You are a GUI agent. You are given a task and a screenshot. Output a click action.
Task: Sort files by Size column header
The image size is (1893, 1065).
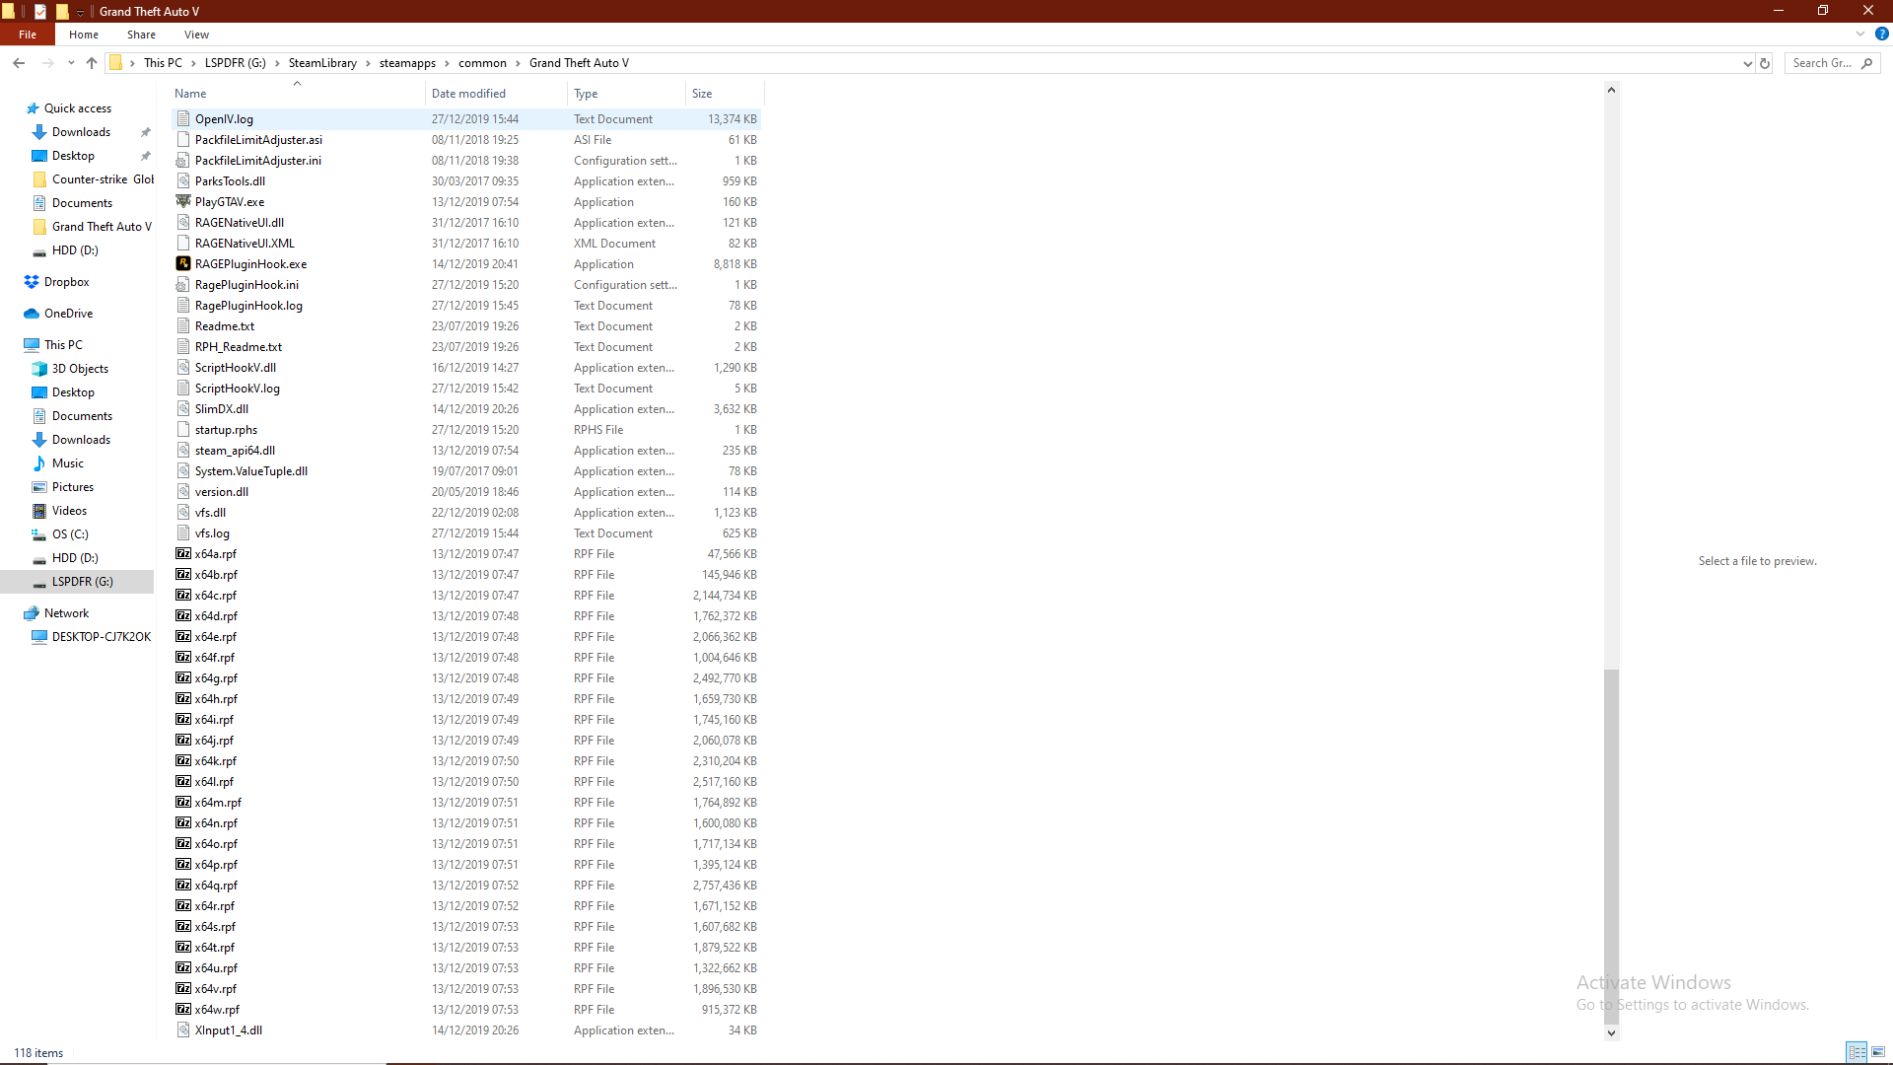click(702, 94)
